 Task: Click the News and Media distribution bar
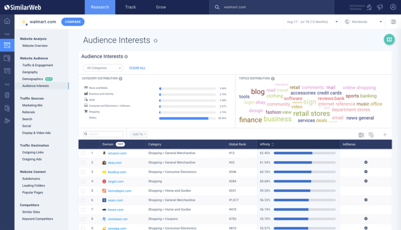[188, 89]
